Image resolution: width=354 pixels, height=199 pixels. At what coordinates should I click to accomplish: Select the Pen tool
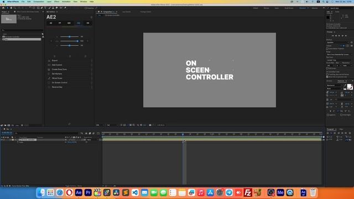coord(41,8)
